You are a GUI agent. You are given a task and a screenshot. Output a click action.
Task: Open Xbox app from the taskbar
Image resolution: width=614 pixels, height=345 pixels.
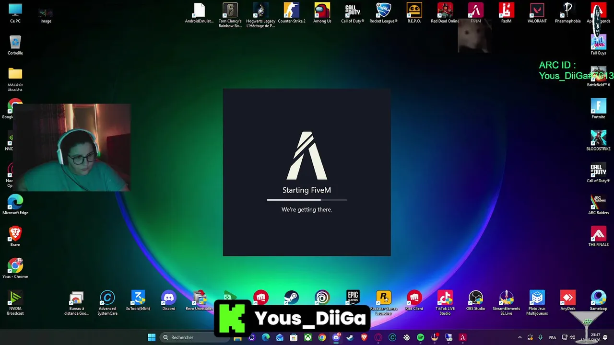point(308,337)
